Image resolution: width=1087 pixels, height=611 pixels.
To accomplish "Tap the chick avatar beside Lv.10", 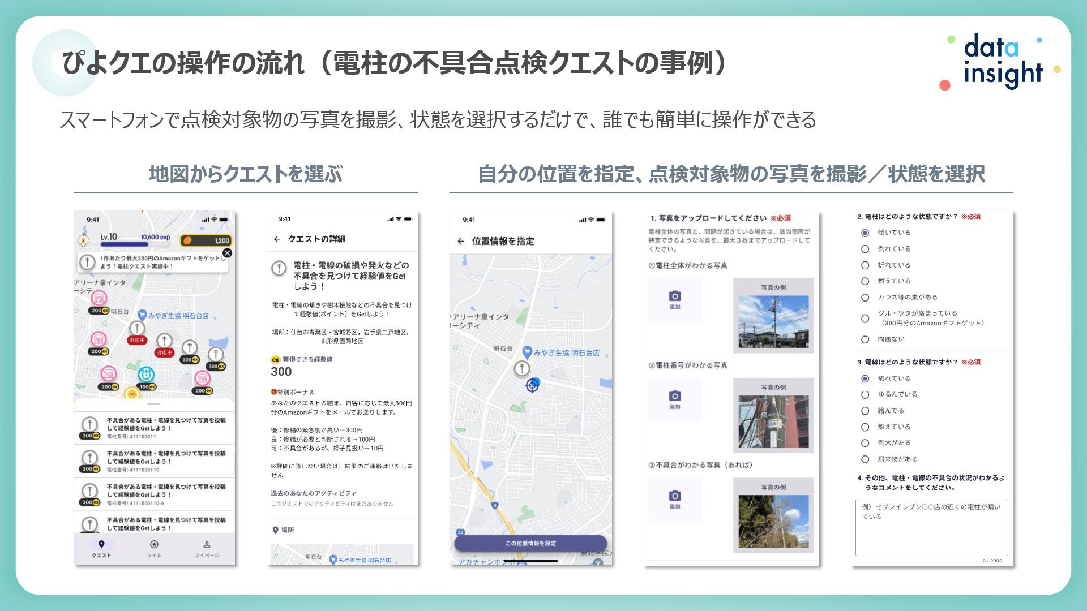I will (84, 240).
